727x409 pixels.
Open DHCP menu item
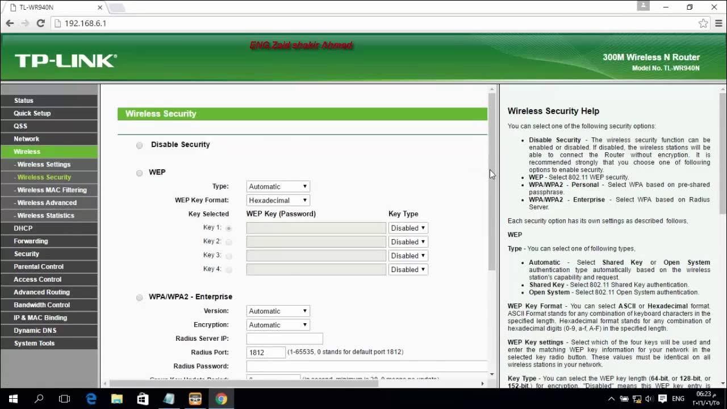point(49,228)
